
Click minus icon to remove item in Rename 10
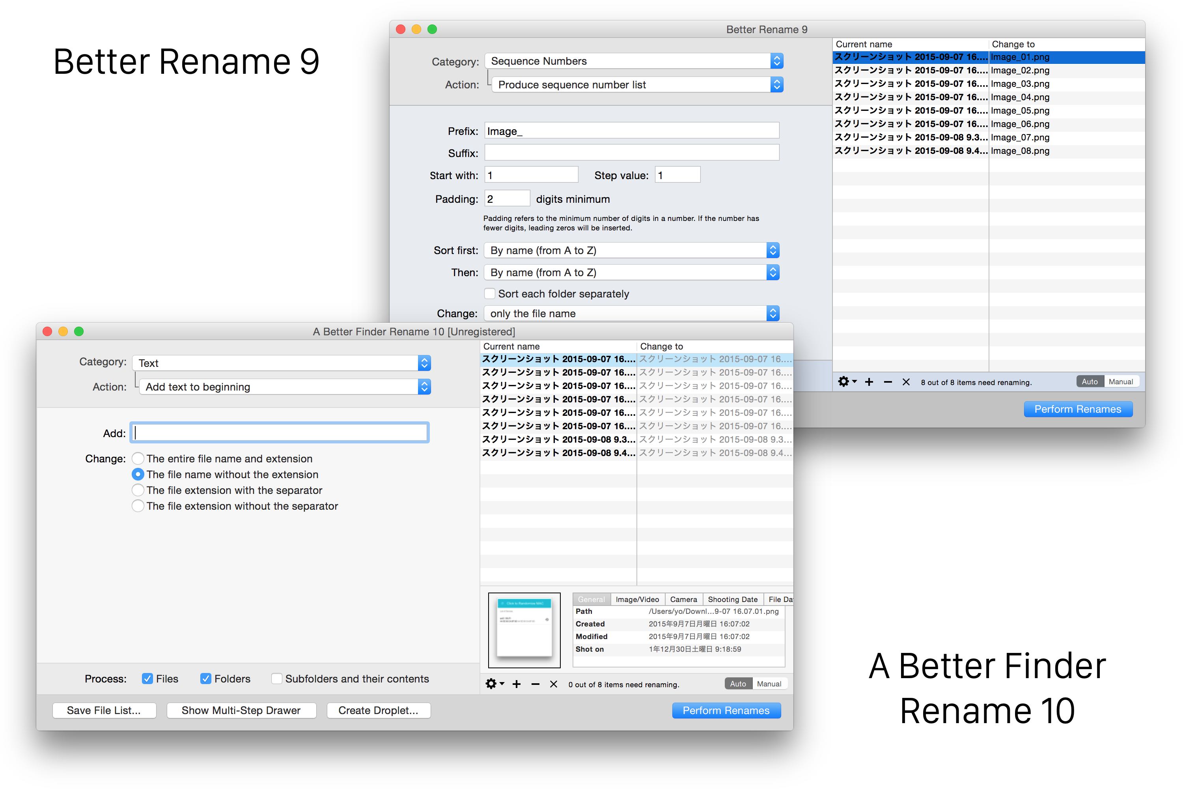point(535,684)
